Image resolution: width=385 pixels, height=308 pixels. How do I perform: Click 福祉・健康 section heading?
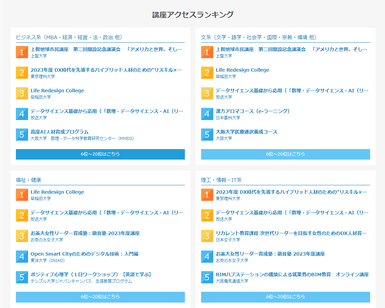point(28,180)
